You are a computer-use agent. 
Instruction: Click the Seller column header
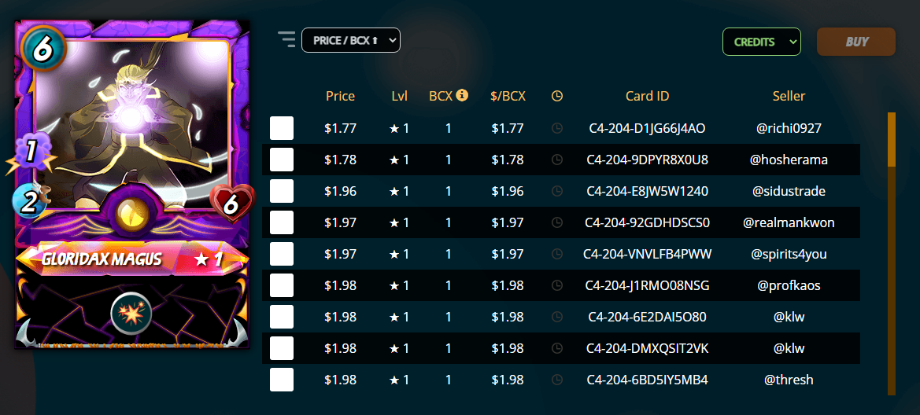[789, 96]
